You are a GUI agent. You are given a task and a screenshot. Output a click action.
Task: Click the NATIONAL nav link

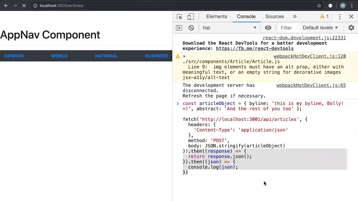(x=106, y=56)
